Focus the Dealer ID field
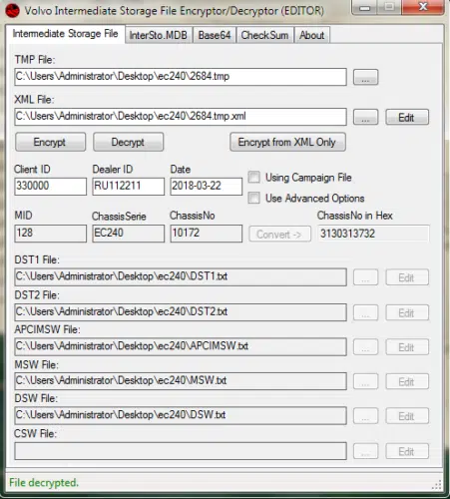Image resolution: width=450 pixels, height=499 pixels. (128, 186)
